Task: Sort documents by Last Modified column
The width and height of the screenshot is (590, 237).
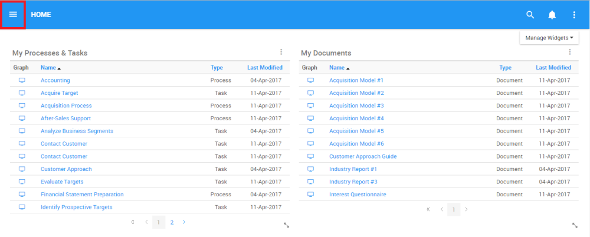Action: (553, 68)
